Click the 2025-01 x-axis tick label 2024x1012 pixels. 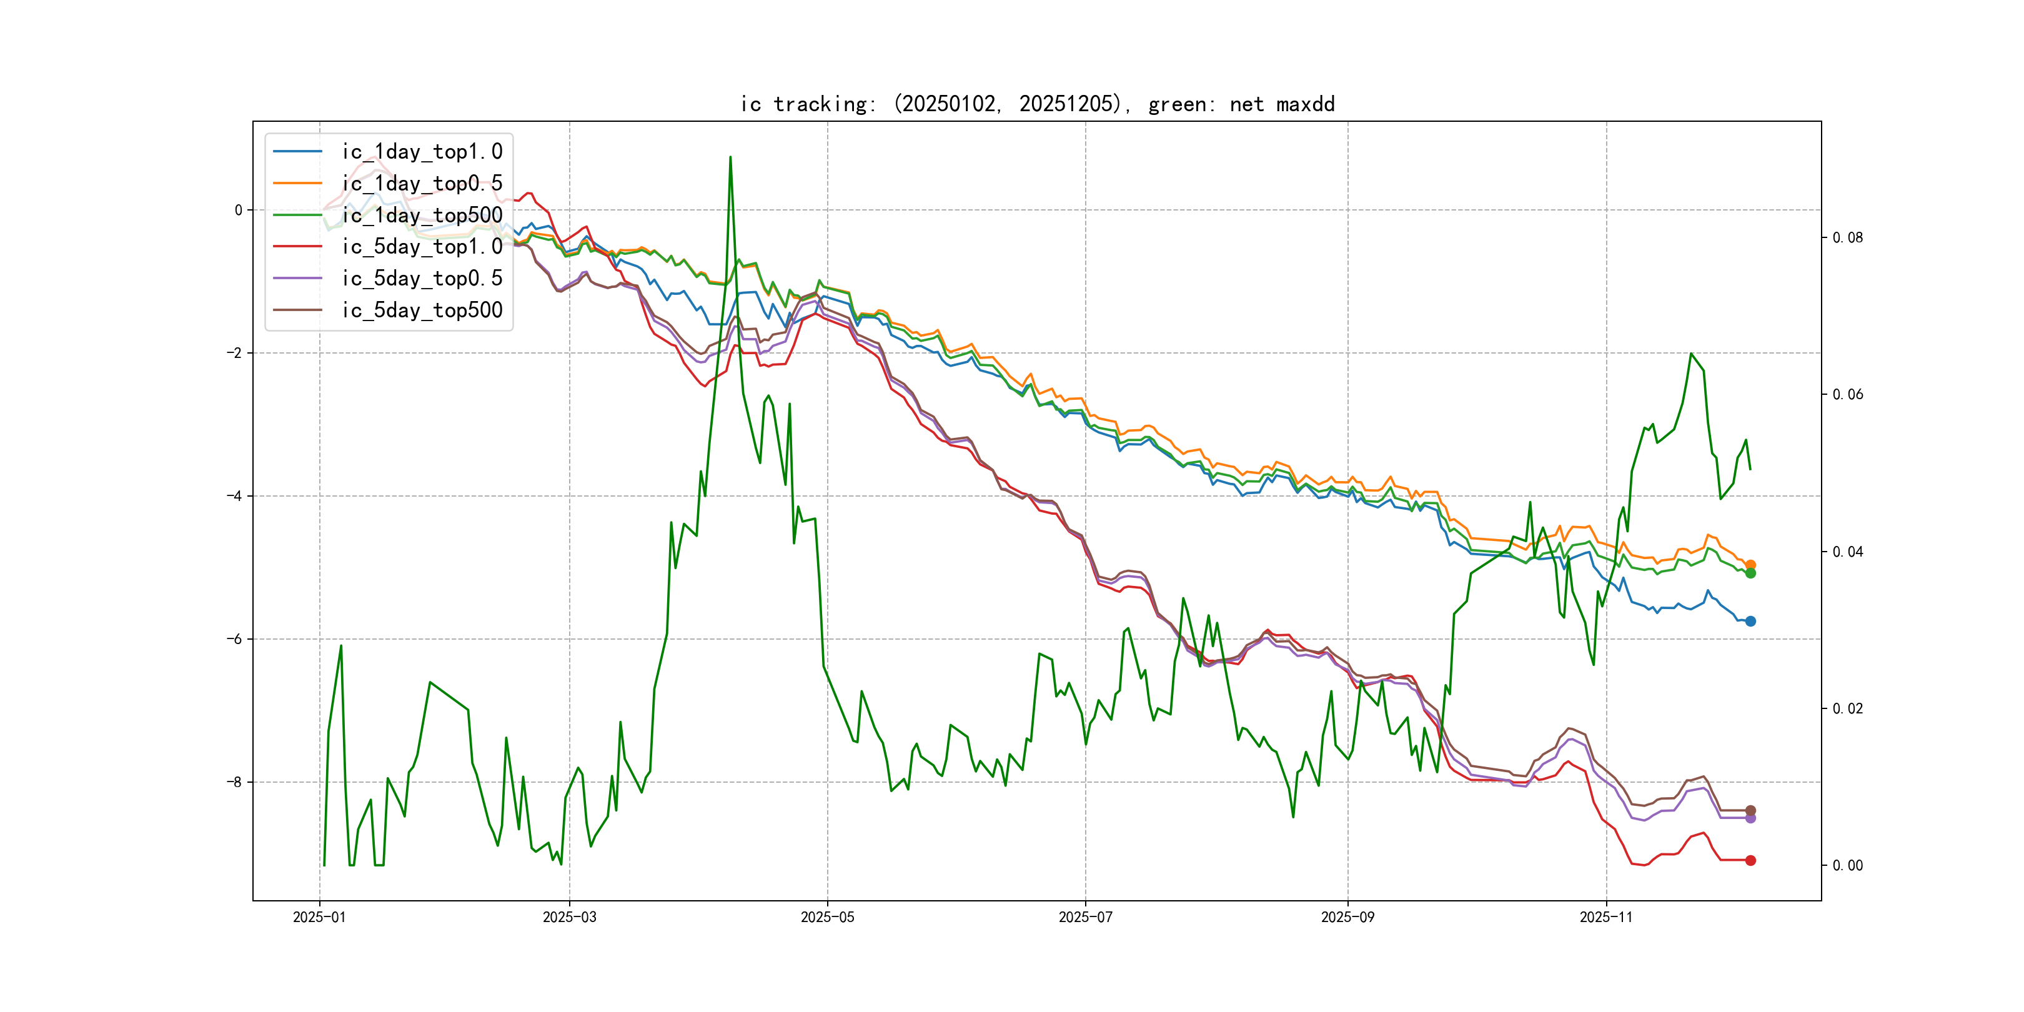(319, 917)
